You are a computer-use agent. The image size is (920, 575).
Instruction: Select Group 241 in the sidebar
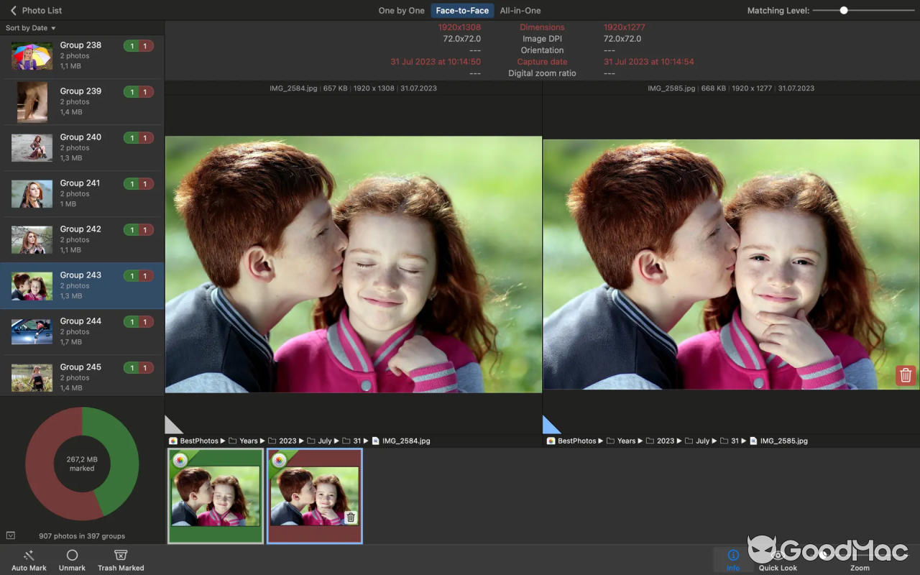click(x=80, y=193)
